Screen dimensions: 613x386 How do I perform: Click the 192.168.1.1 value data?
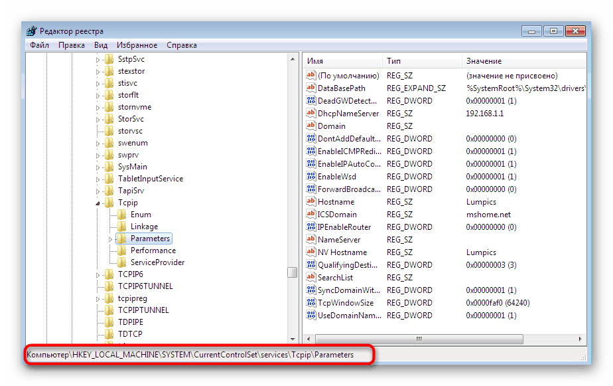pyautogui.click(x=484, y=113)
